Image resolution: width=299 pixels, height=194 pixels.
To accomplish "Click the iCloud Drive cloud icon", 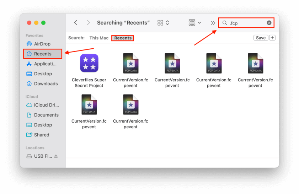I will (29, 105).
